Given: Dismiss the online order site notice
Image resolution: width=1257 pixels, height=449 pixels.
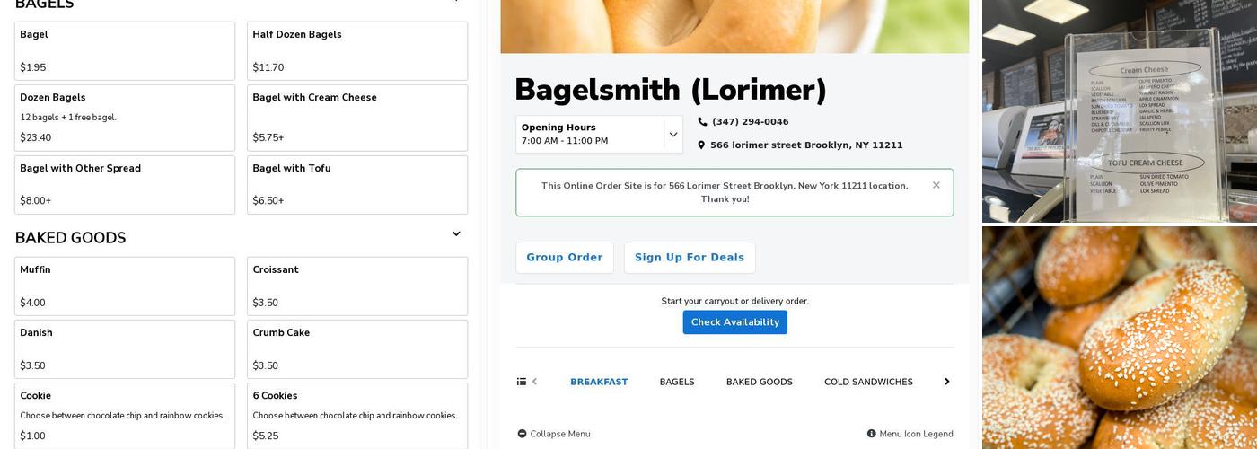Looking at the screenshot, I should (936, 185).
